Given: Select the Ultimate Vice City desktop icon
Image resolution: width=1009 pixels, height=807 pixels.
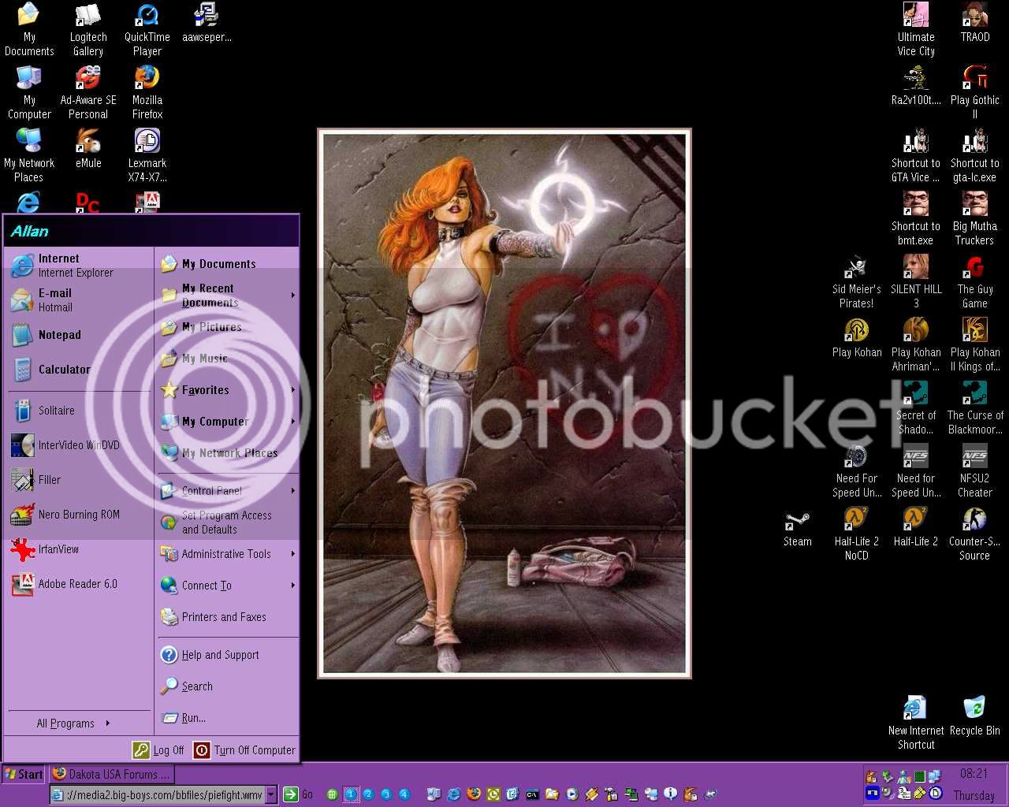Looking at the screenshot, I should click(916, 30).
